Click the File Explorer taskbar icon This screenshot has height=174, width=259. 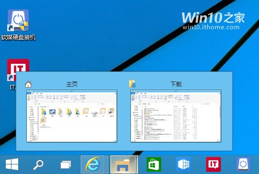coord(123,164)
